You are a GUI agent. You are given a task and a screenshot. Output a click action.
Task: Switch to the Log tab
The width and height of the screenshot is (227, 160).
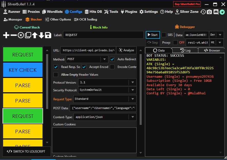point(185,51)
